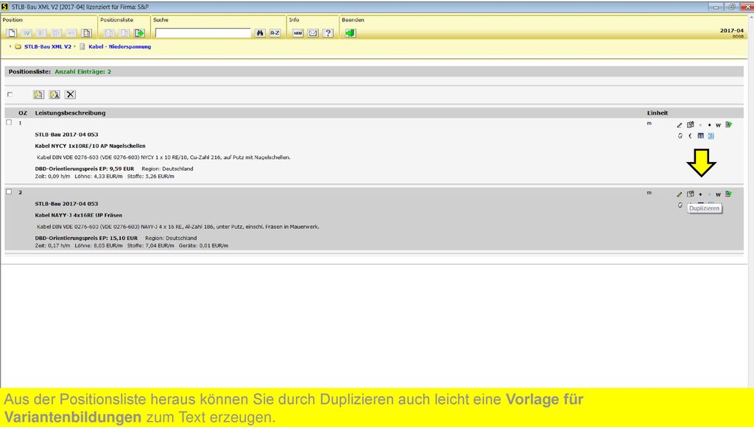This screenshot has height=427, width=754.
Task: Click the 'Zeit: 0,09 h/m' cost line
Action: (105, 177)
